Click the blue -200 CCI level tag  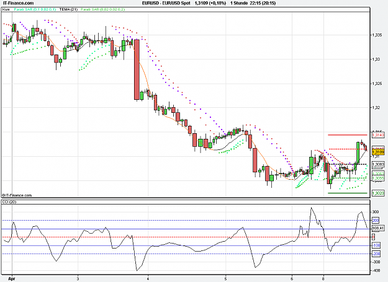click(x=376, y=254)
